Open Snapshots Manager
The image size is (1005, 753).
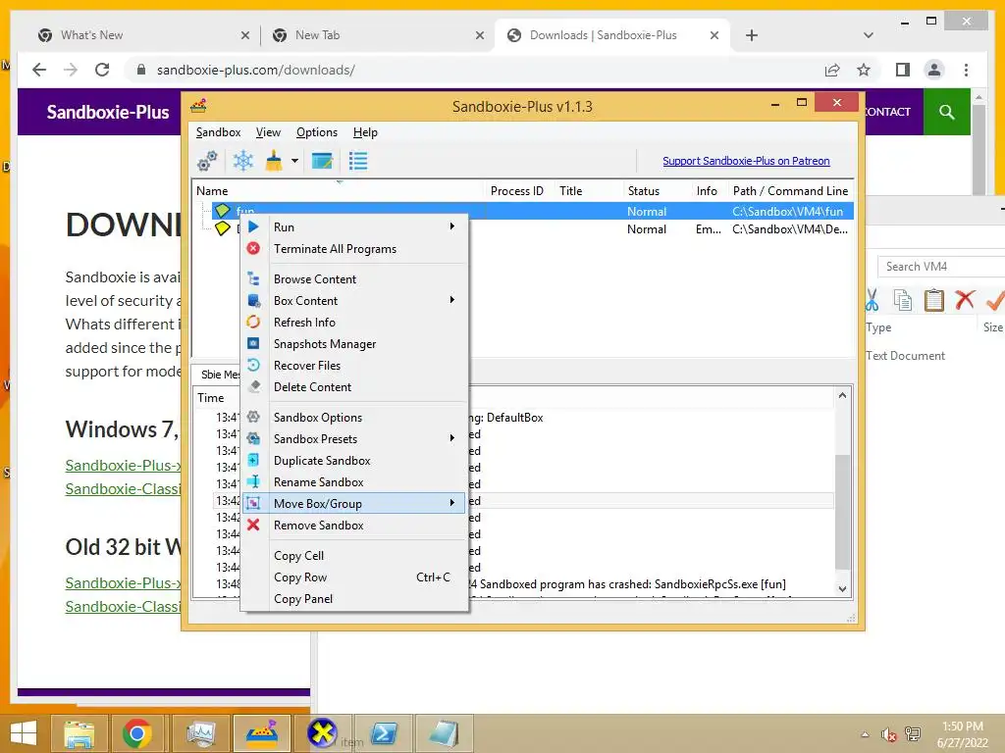(x=325, y=344)
